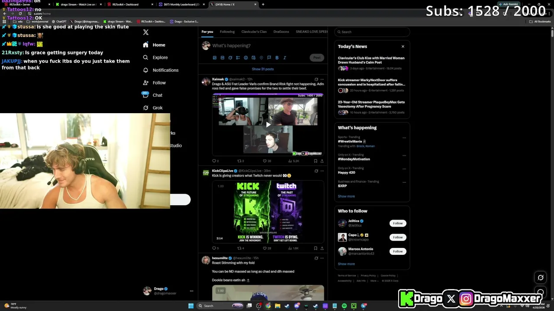Open Discord from the Windows taskbar
The width and height of the screenshot is (554, 311).
[296, 306]
